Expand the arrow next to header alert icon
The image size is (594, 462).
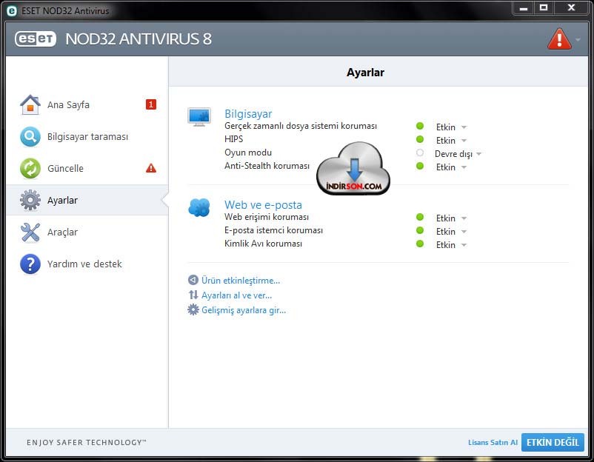coord(578,39)
